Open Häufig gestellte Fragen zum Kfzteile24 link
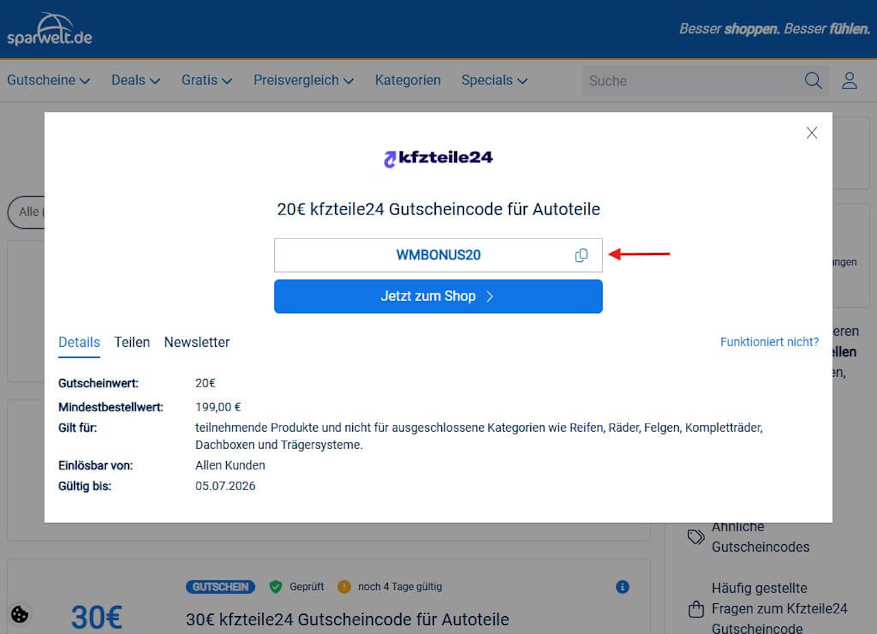877x634 pixels. [x=780, y=608]
